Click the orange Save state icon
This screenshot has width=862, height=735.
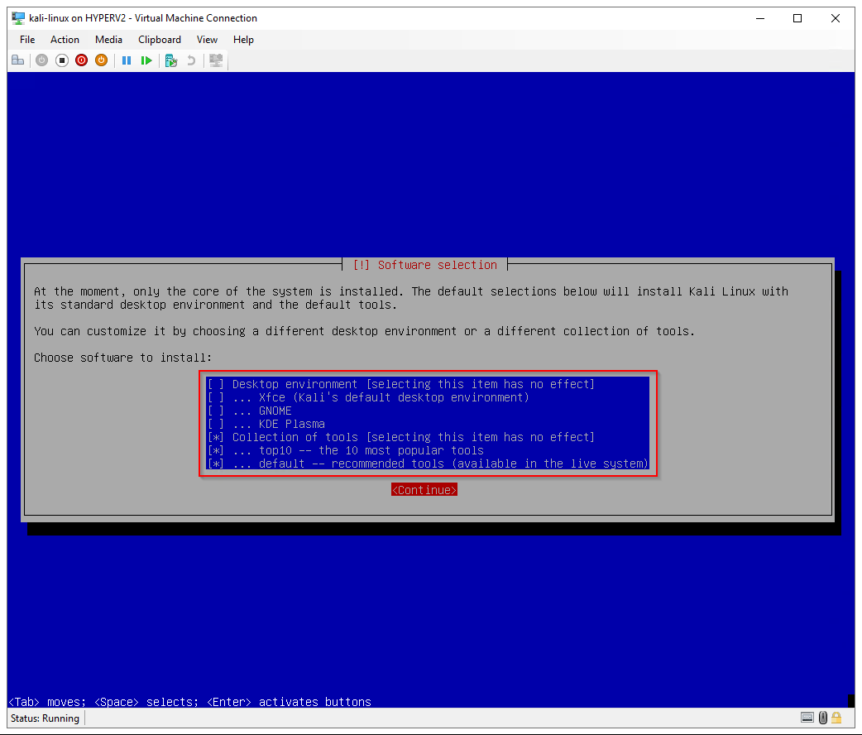101,60
